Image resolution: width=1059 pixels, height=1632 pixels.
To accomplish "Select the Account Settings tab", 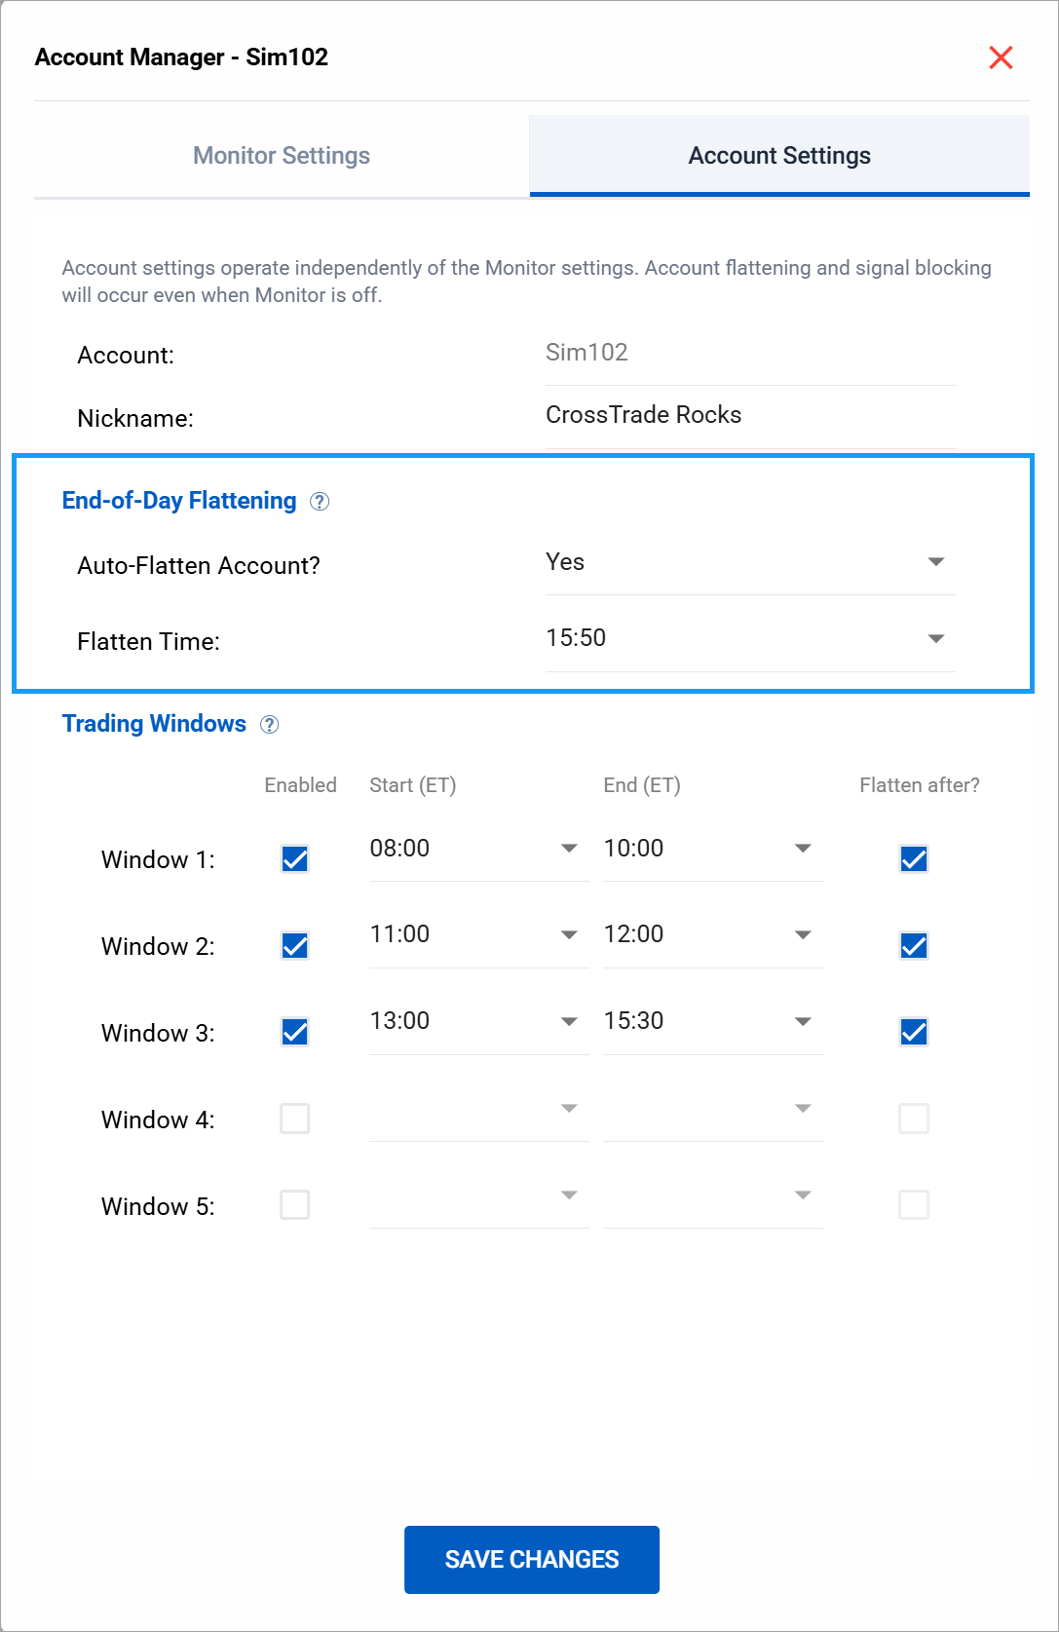I will click(x=778, y=156).
